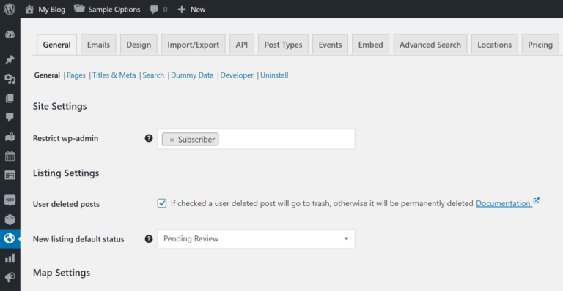Click the home icon for My Blog
This screenshot has width=563, height=291.
click(29, 10)
